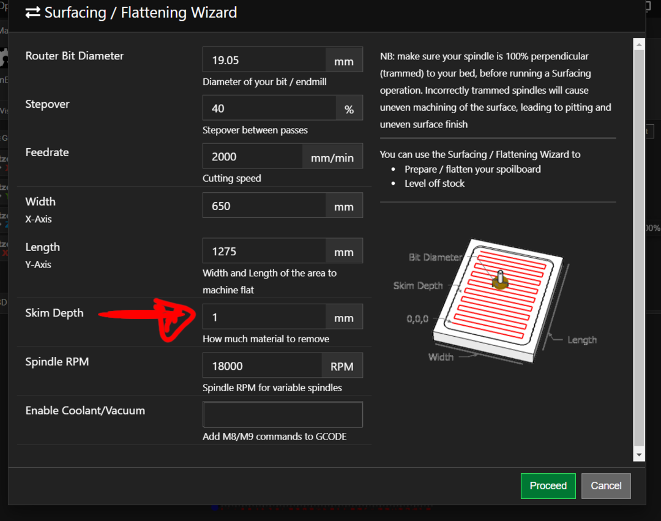Click the scrollbar up arrow in the dialog
This screenshot has height=521, width=661.
coord(639,44)
